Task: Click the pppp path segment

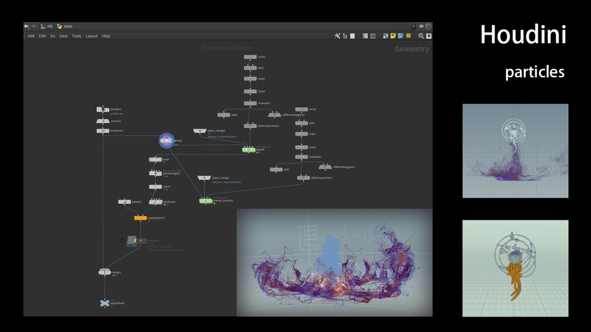Action: [x=65, y=27]
